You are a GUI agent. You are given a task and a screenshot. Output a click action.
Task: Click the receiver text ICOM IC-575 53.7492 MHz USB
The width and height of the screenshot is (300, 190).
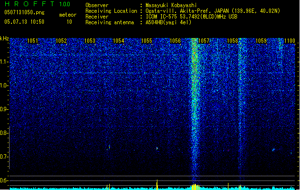pos(192,17)
